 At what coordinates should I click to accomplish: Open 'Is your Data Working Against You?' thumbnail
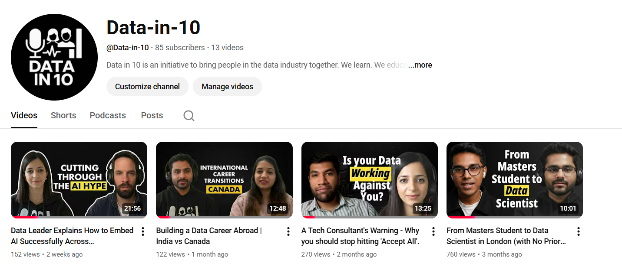pos(370,180)
